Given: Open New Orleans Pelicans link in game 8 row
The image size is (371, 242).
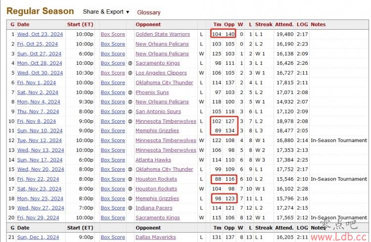Looking at the screenshot, I should [162, 102].
